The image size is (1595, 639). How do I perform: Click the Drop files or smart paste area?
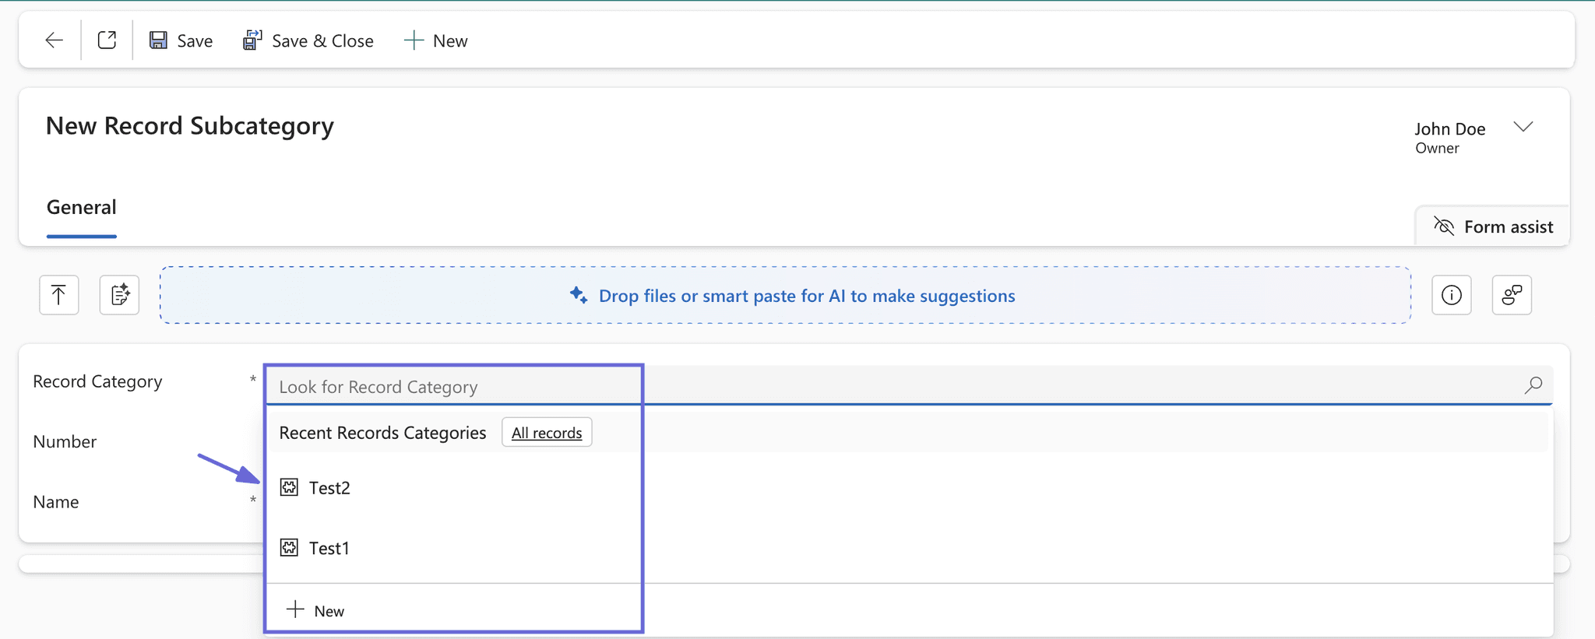point(785,296)
